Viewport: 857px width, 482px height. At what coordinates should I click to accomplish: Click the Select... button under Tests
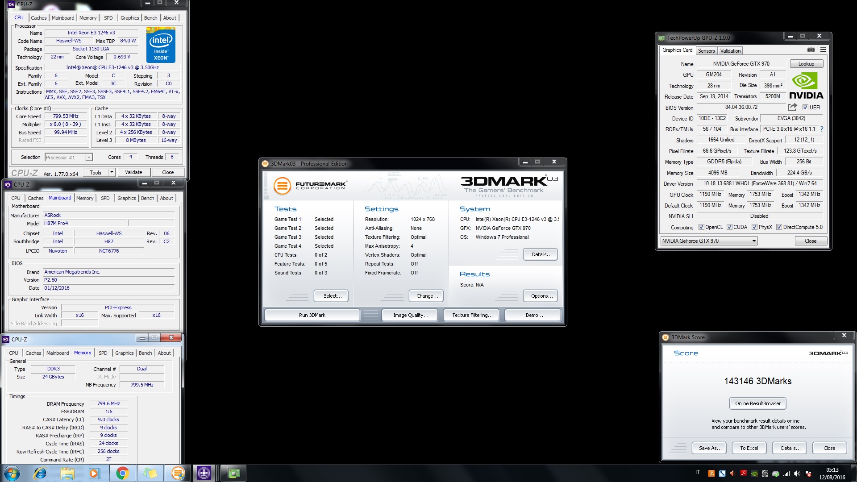[331, 296]
